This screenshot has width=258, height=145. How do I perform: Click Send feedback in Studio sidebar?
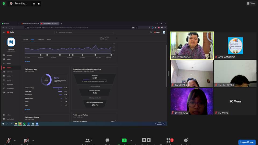pos(11,119)
